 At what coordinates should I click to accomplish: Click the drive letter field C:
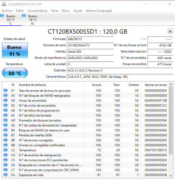pyautogui.click(x=90, y=64)
